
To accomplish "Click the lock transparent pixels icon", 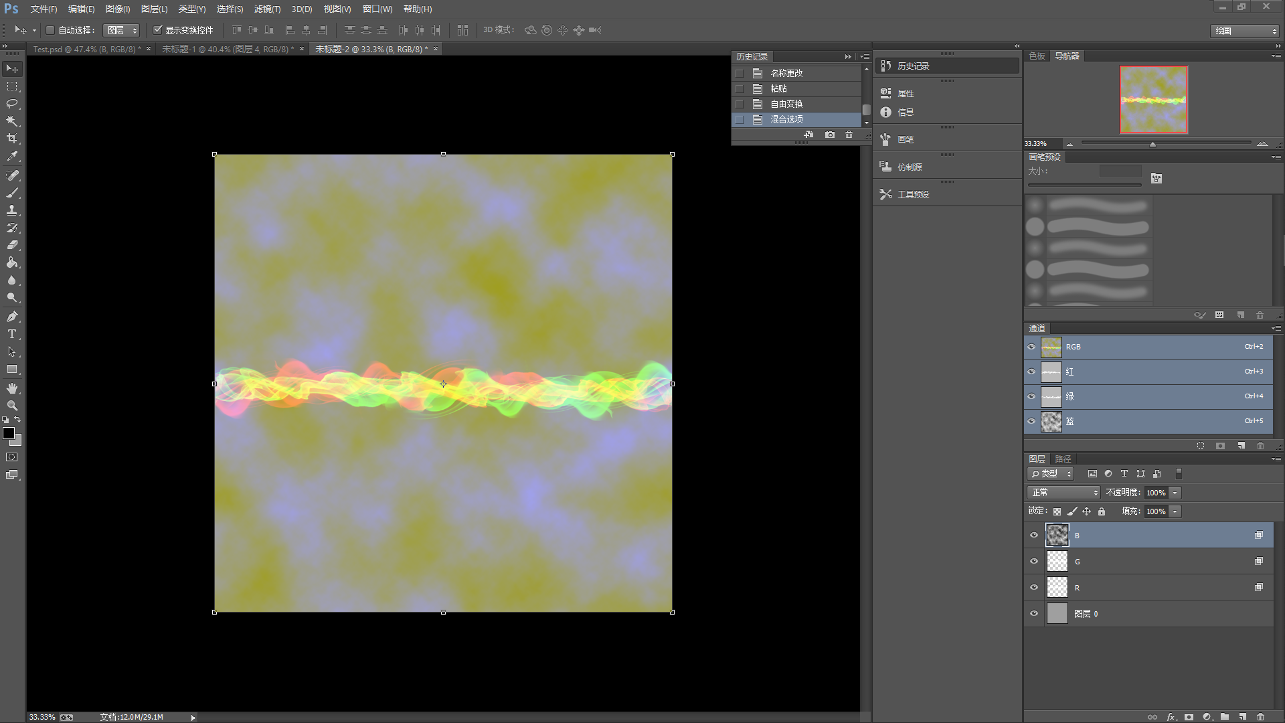I will pyautogui.click(x=1057, y=511).
